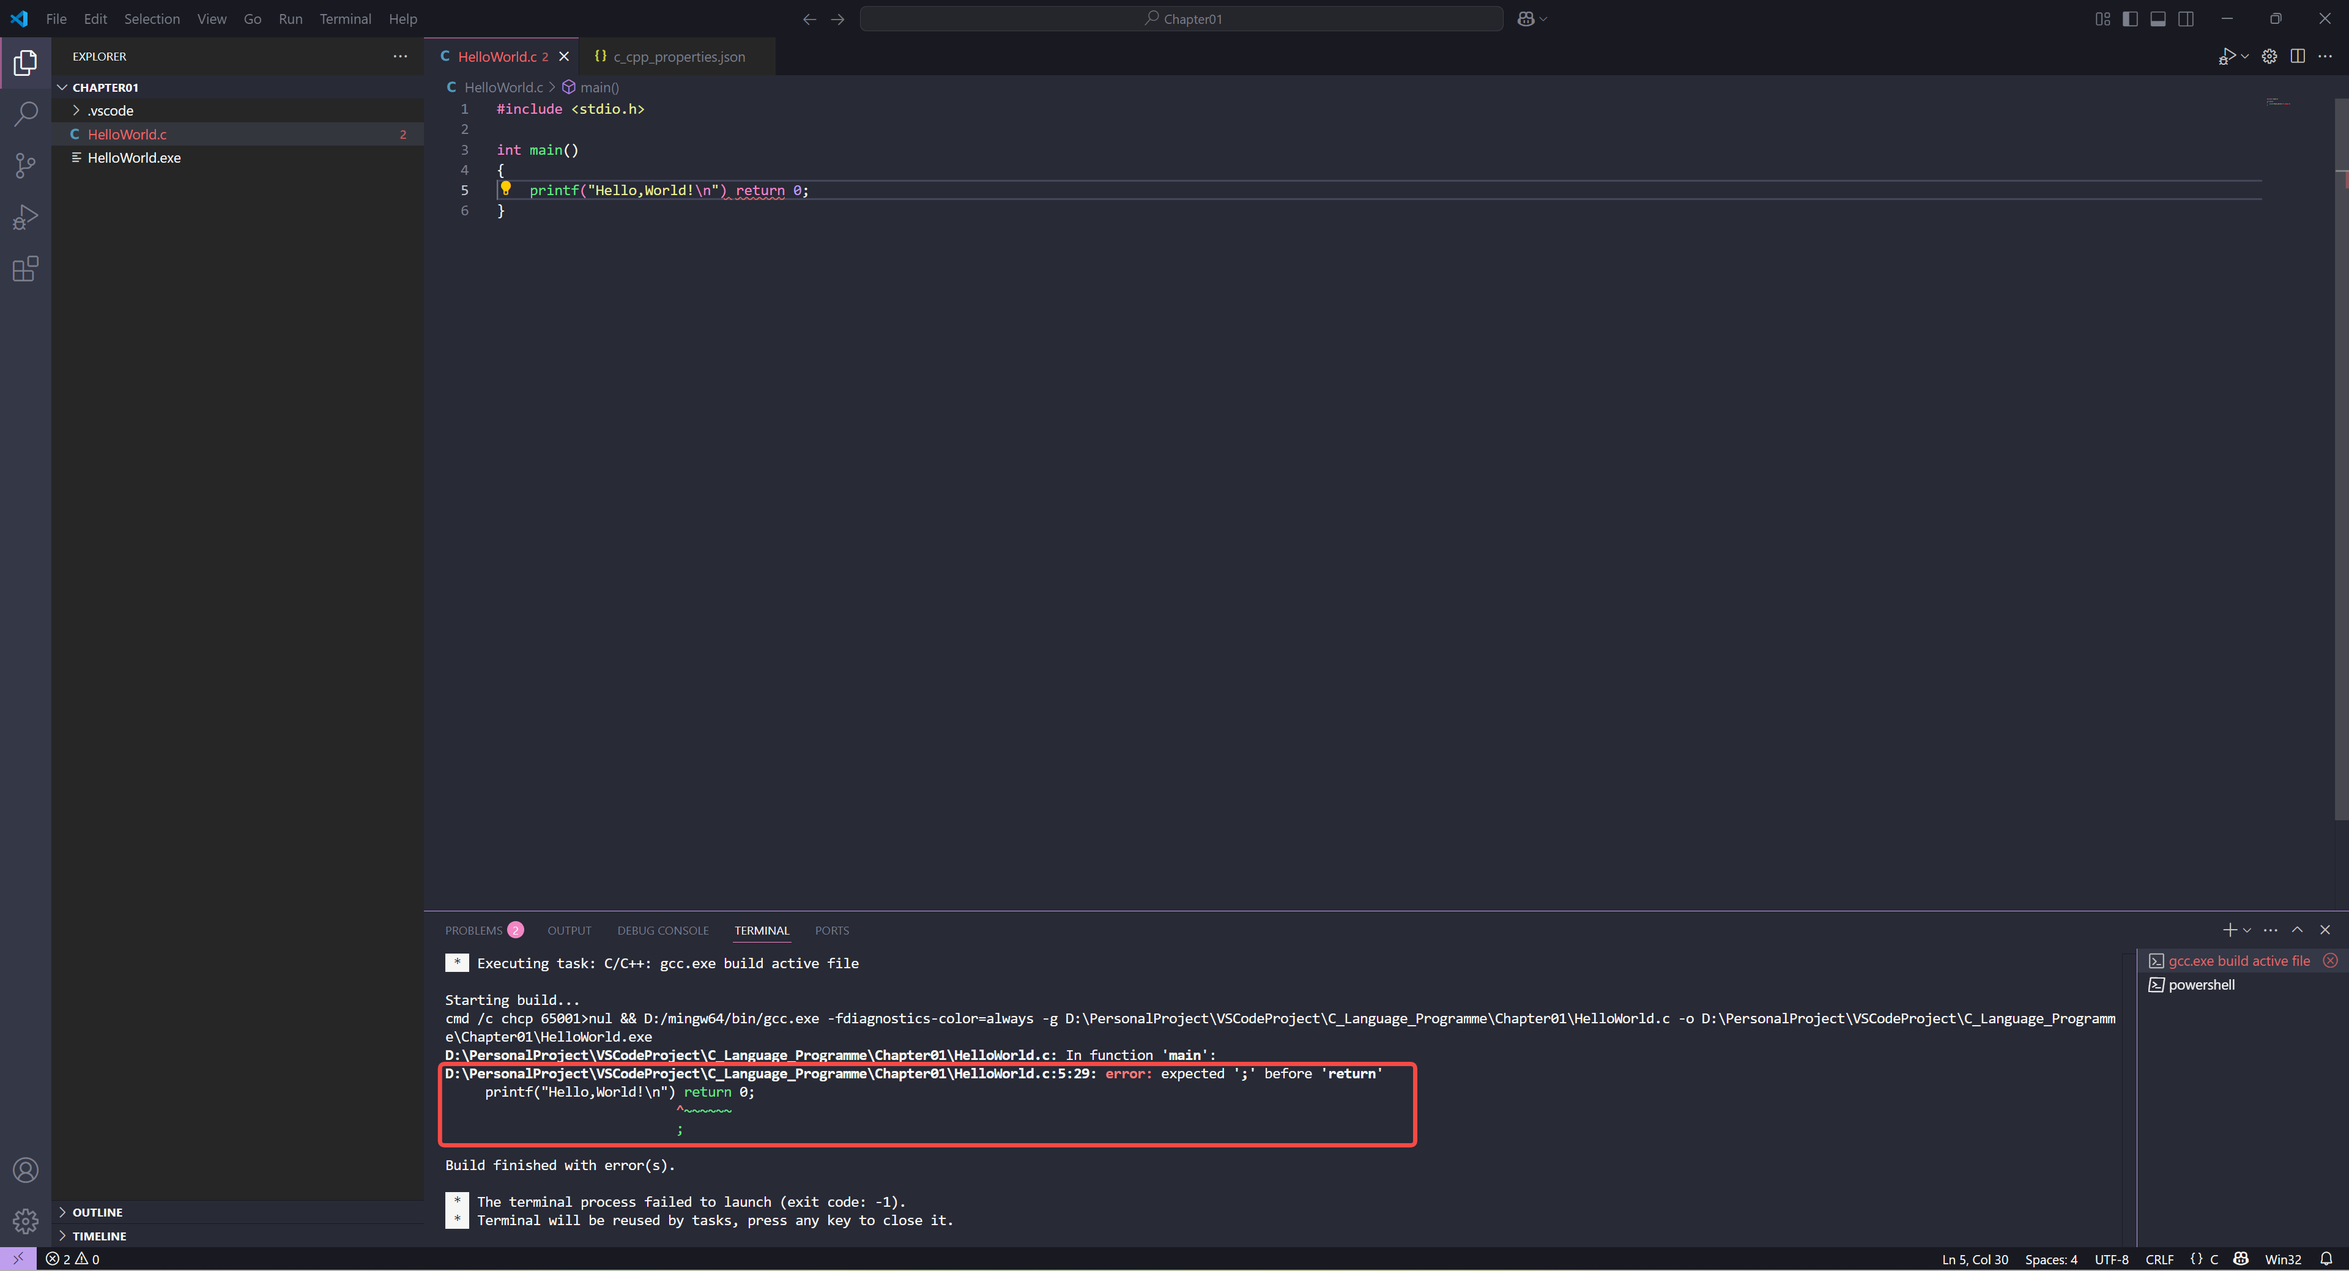Screen dimensions: 2349x1271
Task: Open the Run or Debug dropdown arrow
Action: 2244,56
